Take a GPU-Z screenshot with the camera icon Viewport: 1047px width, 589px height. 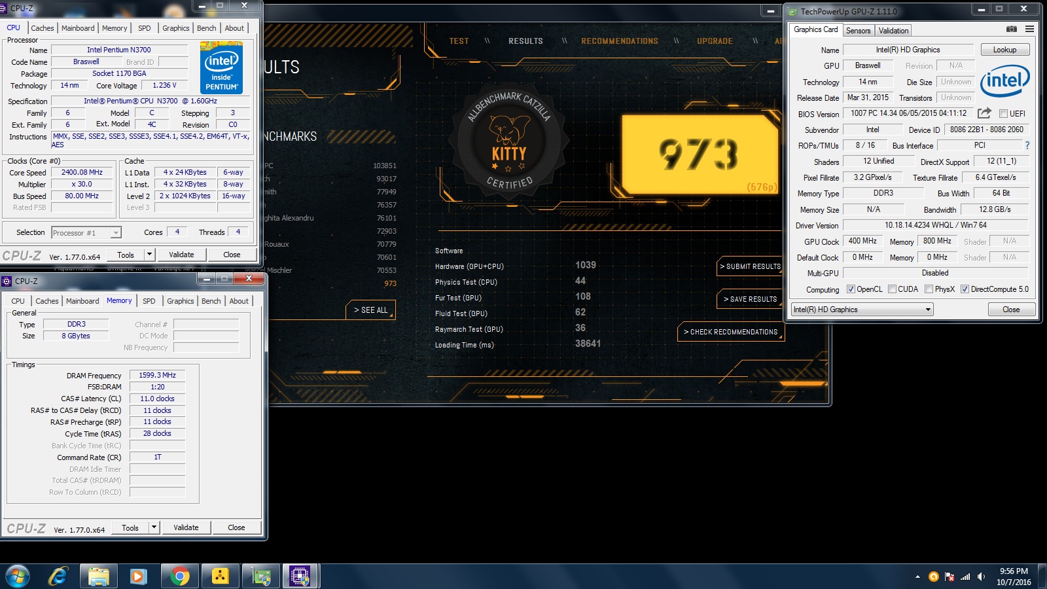pos(1011,29)
